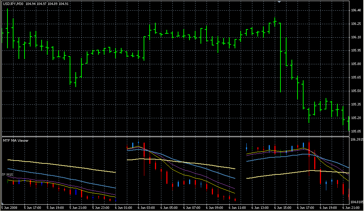Click the 6 Jun 11:00 time label
The height and width of the screenshot is (211, 364).
(x=237, y=207)
